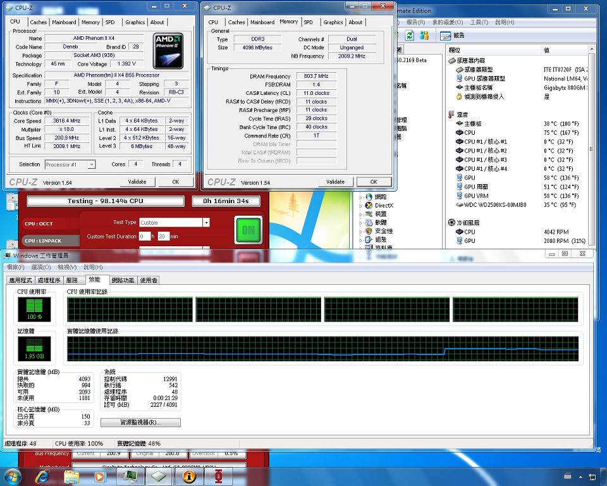Expand the 裝置 node in Everest tree
The image size is (607, 486).
click(x=360, y=215)
